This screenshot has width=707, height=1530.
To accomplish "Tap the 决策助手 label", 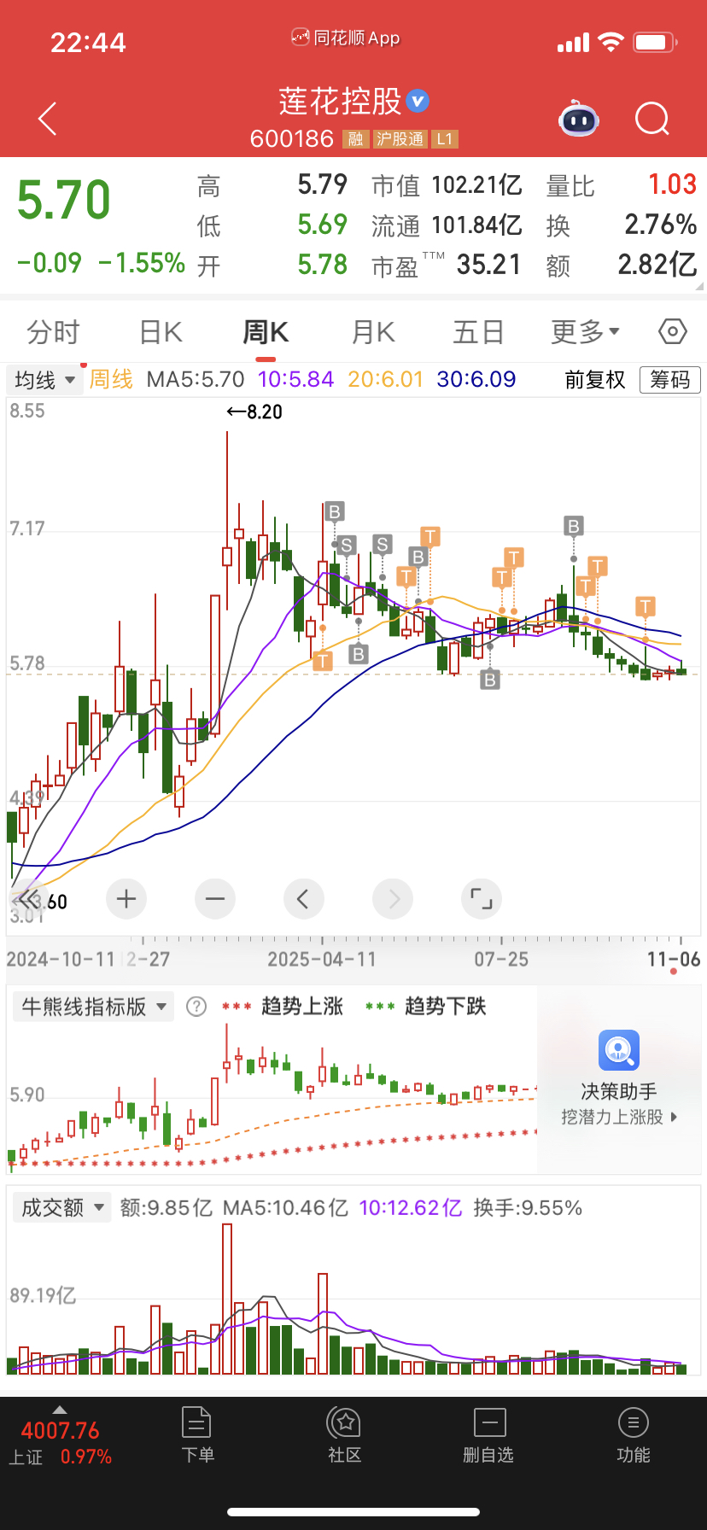I will point(619,1091).
